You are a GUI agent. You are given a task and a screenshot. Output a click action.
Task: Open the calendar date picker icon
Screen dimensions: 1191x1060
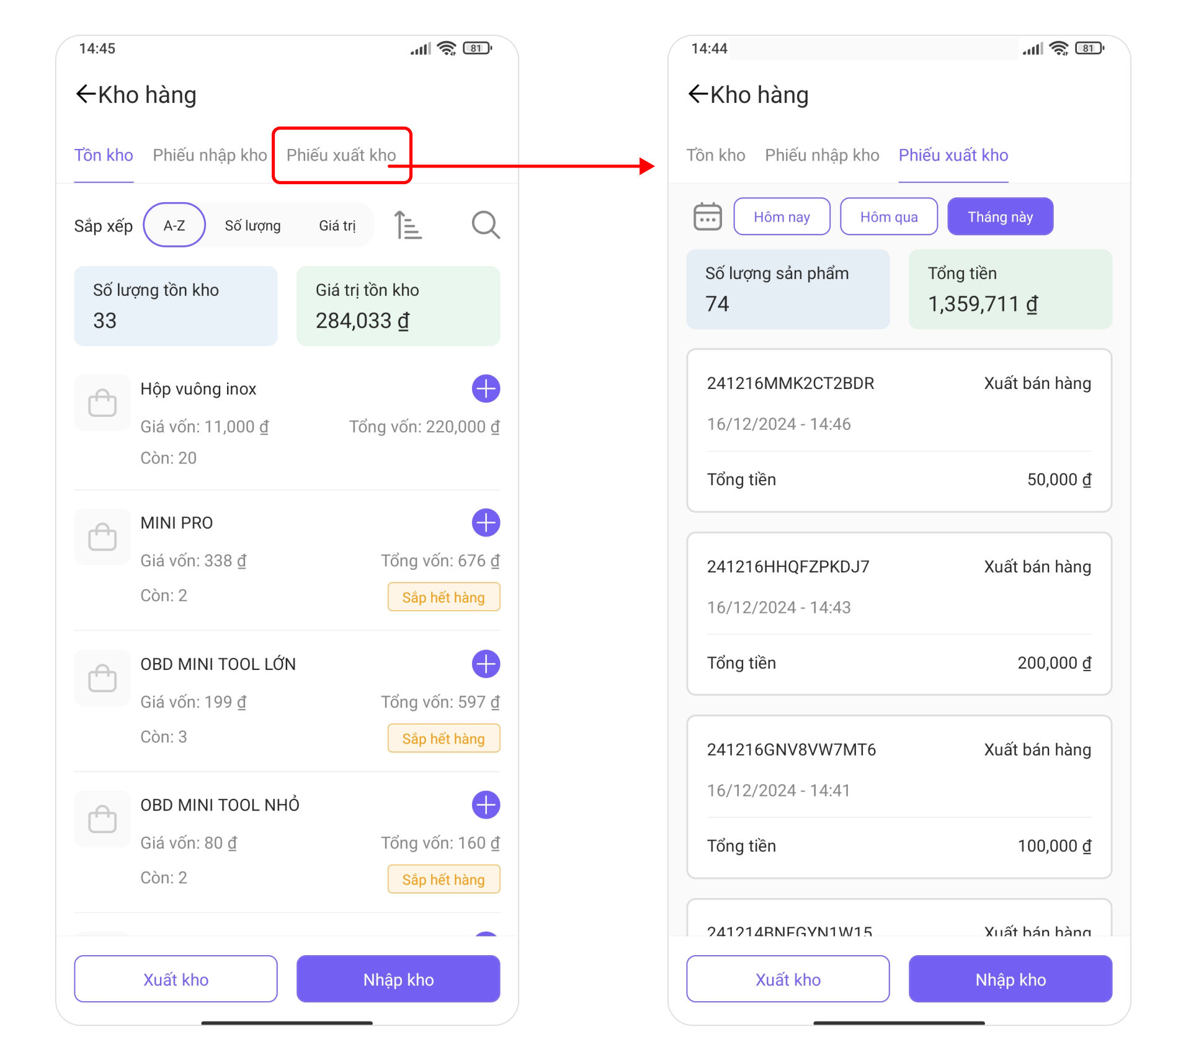(x=707, y=216)
